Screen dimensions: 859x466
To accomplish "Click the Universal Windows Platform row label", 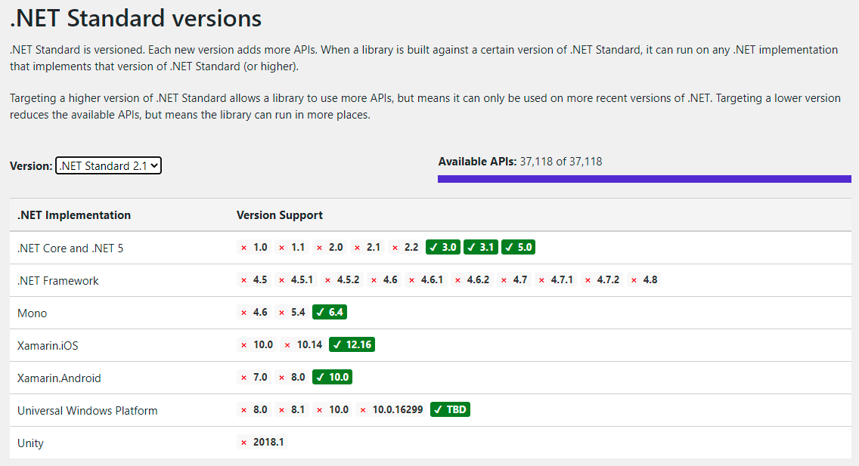I will (87, 411).
